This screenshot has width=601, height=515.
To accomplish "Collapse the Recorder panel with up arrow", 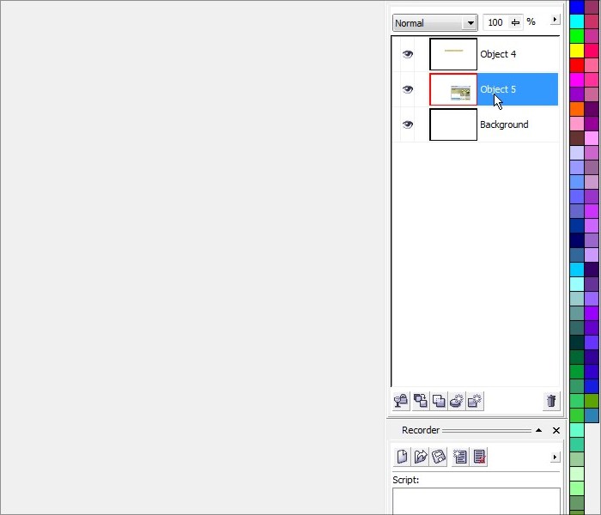I will click(x=538, y=430).
